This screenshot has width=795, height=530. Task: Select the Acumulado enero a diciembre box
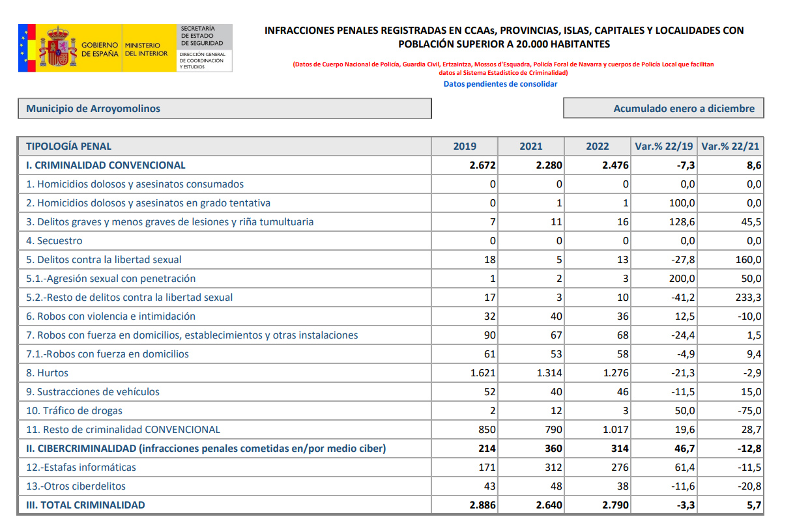point(663,109)
